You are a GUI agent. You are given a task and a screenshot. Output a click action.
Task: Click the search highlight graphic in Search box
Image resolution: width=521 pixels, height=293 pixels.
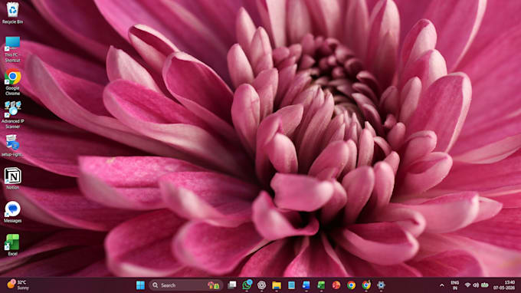tap(213, 285)
